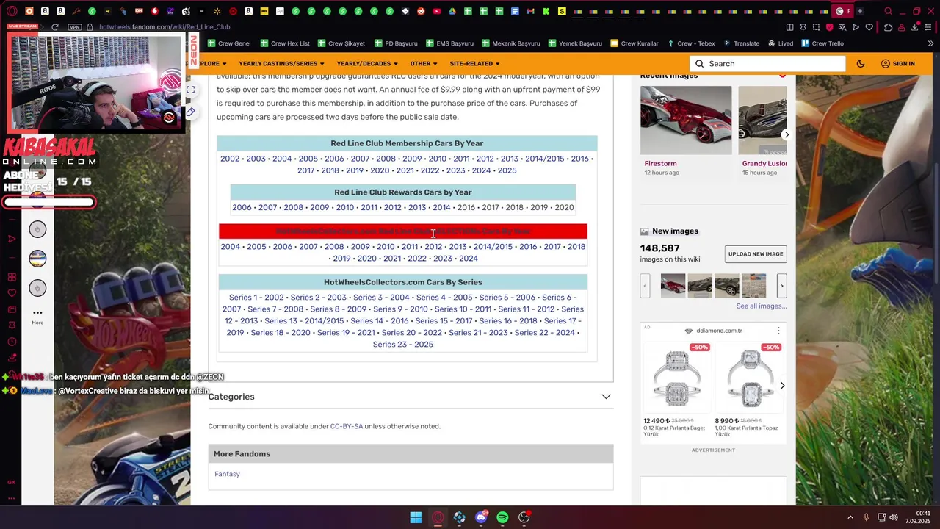Click the volume icon in system tray
This screenshot has width=940, height=529.
894,518
